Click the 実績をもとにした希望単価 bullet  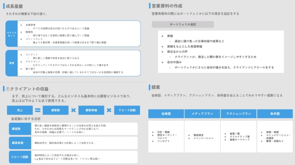[x=184, y=46]
